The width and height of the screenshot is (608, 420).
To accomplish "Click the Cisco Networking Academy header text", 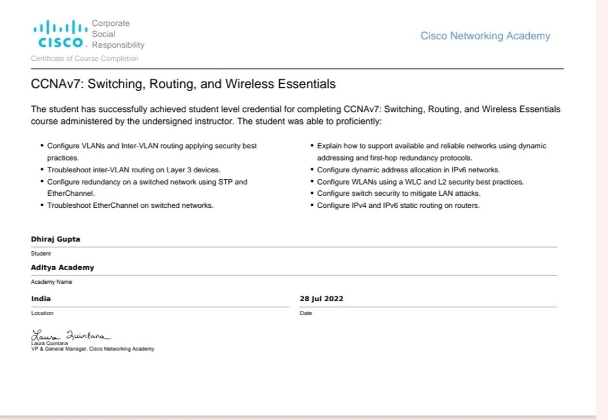I will pos(485,35).
